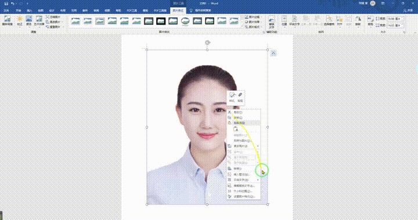Choose Size and Position from context menu

243,191
